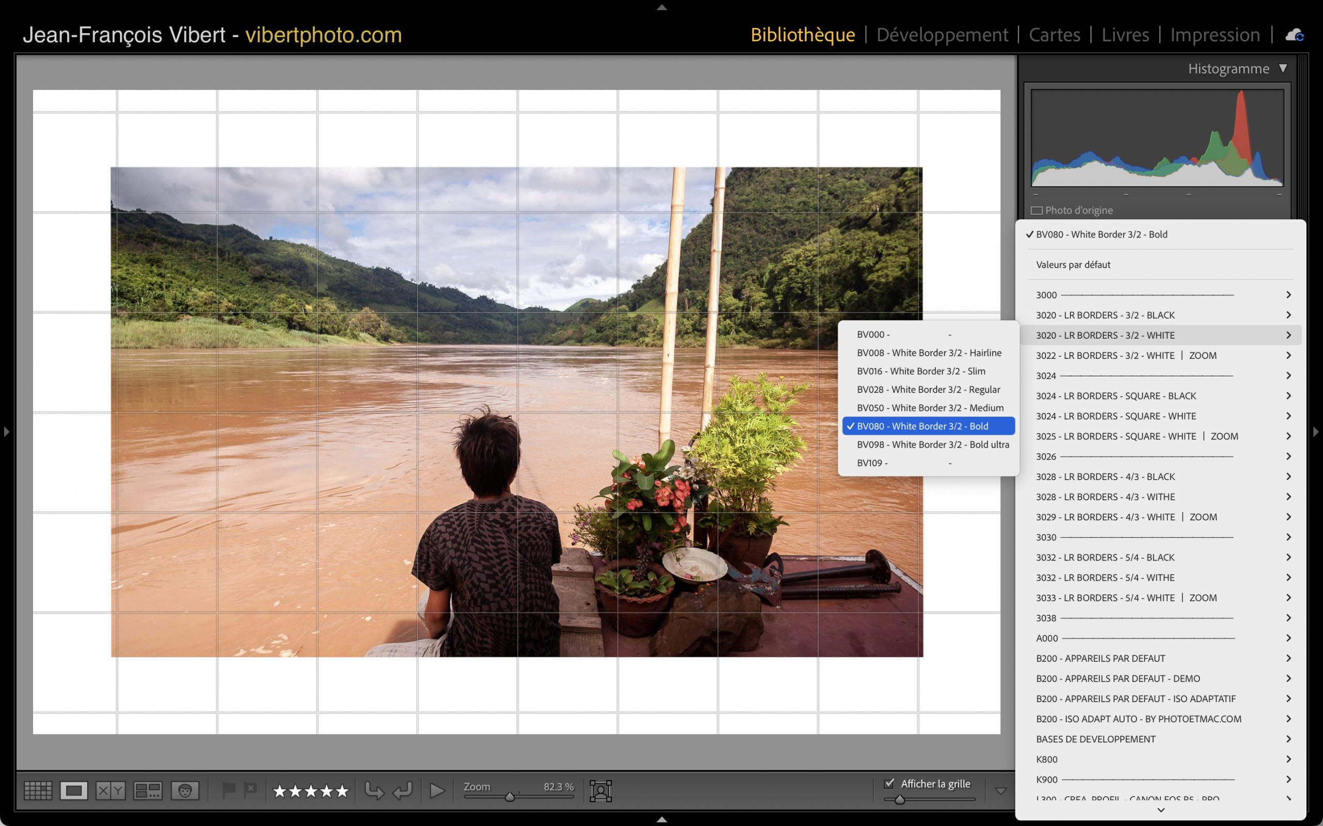Click cloud sync status icon

(1295, 36)
